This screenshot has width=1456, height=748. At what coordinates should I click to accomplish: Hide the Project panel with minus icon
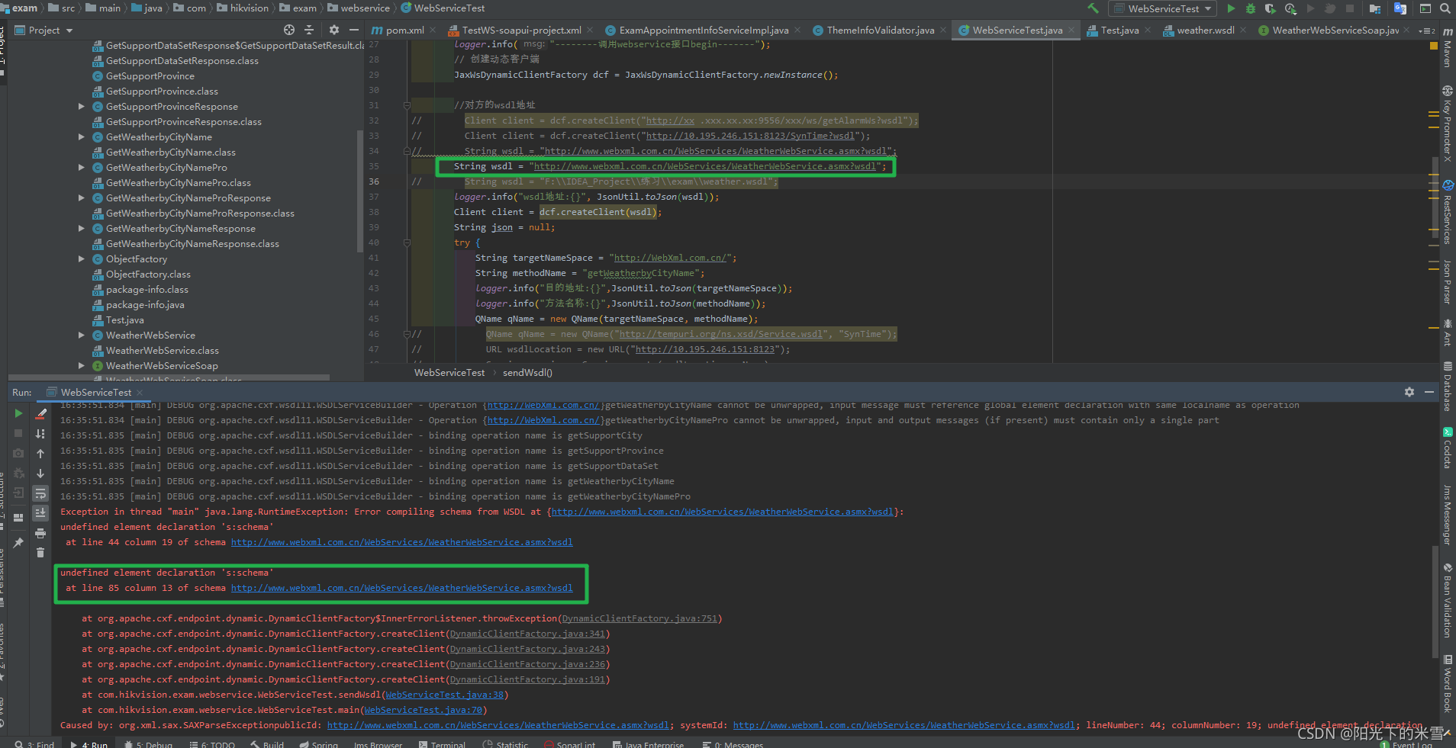354,30
